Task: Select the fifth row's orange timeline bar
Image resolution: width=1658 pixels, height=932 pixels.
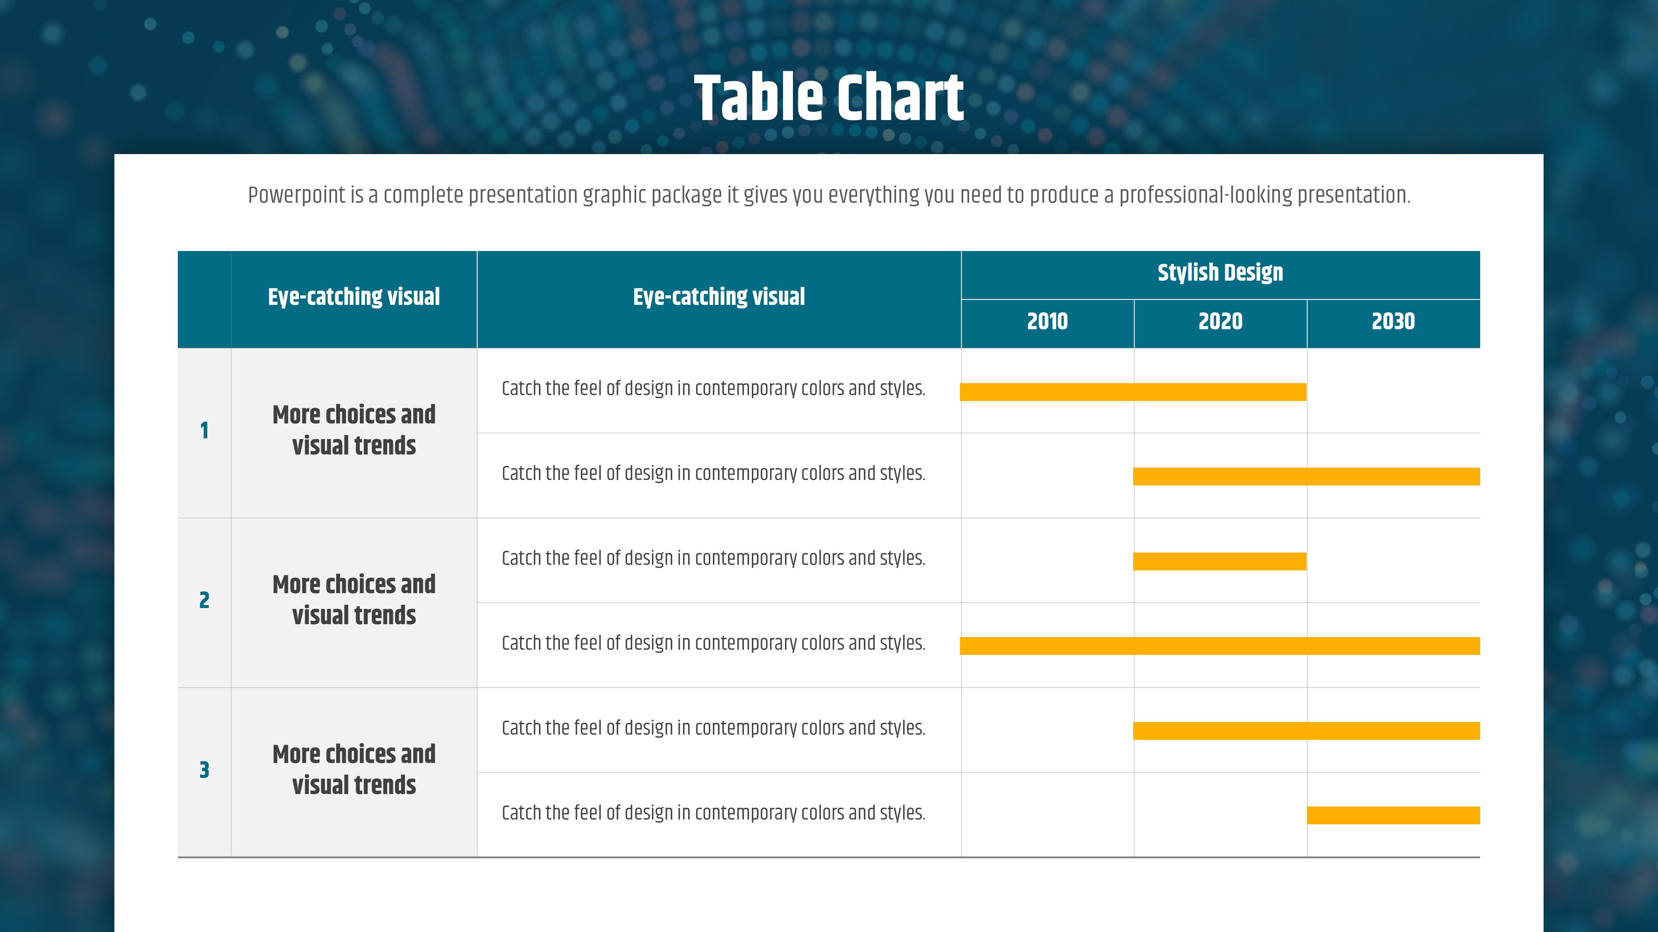Action: [x=1306, y=731]
